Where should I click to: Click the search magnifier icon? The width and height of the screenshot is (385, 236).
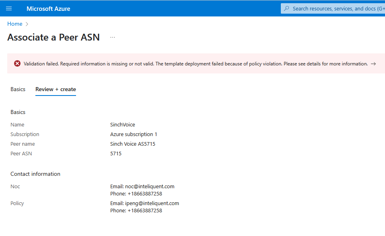pos(286,8)
